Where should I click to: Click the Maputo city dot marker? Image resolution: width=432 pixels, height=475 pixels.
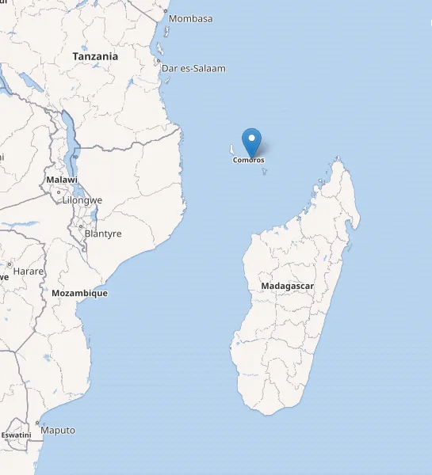coord(37,423)
